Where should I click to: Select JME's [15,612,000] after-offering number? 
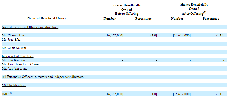182,94
